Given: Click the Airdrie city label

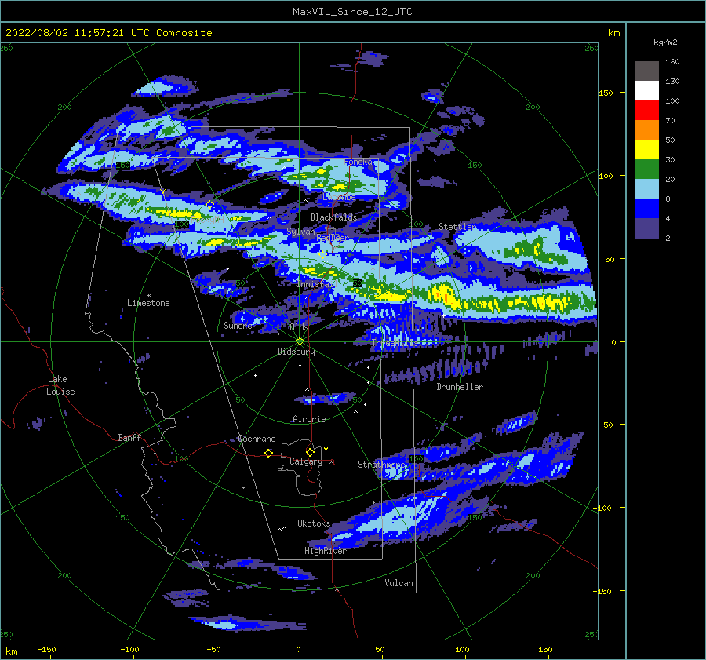Looking at the screenshot, I should coord(309,419).
